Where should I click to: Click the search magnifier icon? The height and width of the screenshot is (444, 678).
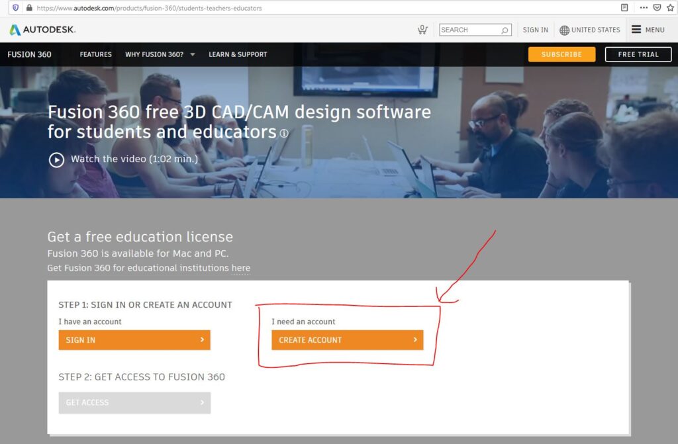505,30
